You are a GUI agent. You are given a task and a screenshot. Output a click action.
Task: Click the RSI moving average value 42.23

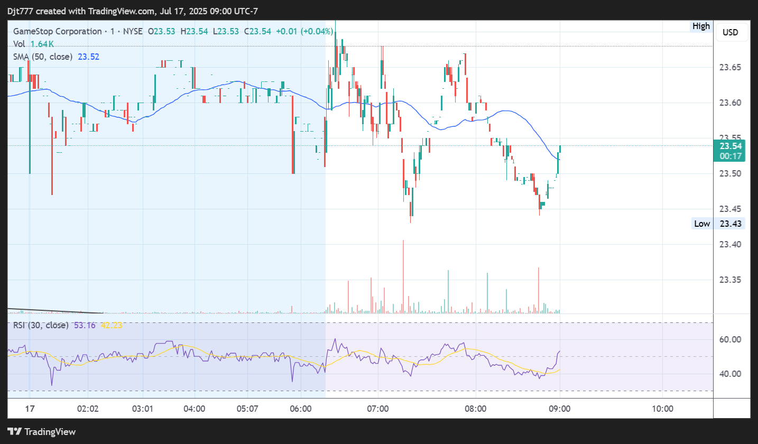[112, 325]
